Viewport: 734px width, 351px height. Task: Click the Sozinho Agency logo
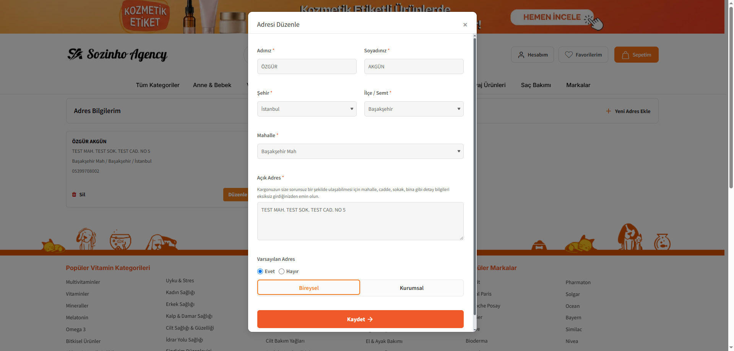117,55
